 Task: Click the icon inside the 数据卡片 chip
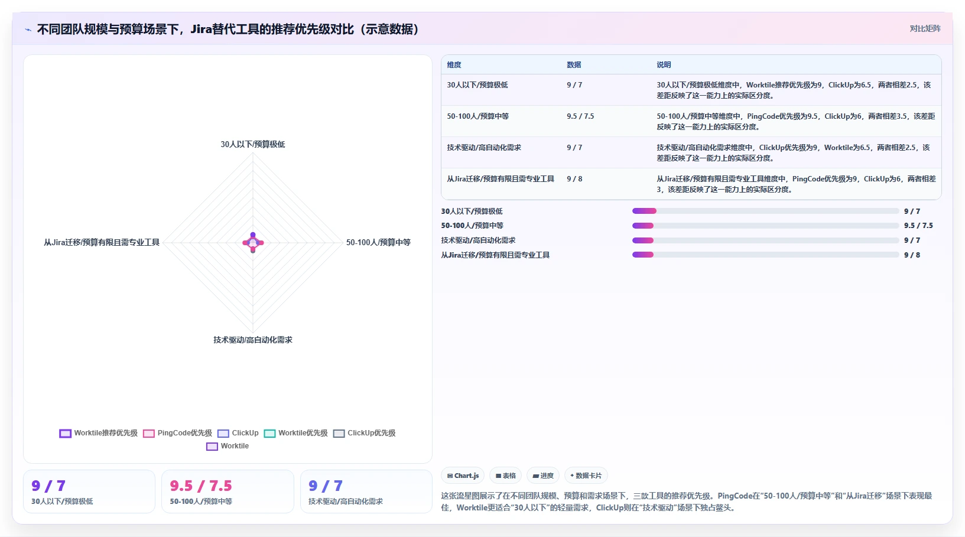click(x=572, y=476)
